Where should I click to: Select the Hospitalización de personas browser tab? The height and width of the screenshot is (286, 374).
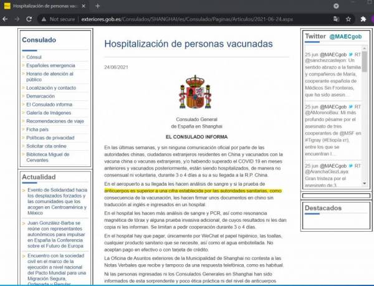pos(45,6)
